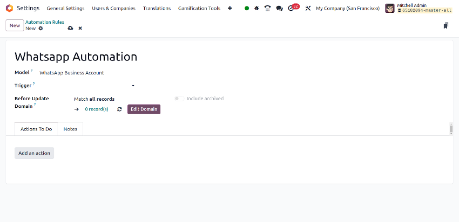Discard changes with the X icon
The width and height of the screenshot is (459, 222).
tap(80, 28)
